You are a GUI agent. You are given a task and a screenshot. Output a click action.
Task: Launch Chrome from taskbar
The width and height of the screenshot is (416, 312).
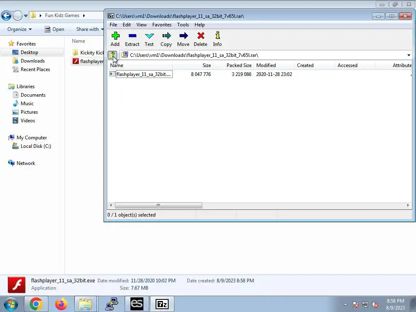coord(36,304)
